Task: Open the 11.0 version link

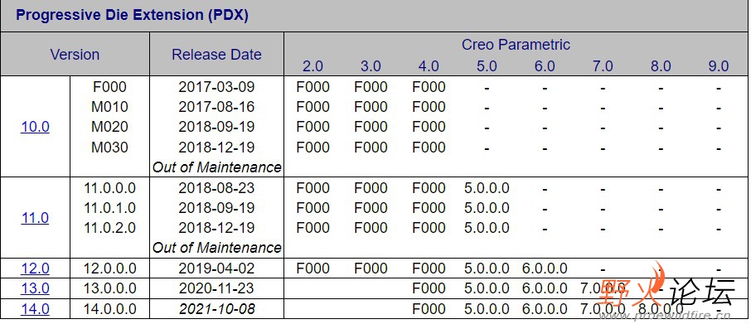Action: [35, 218]
